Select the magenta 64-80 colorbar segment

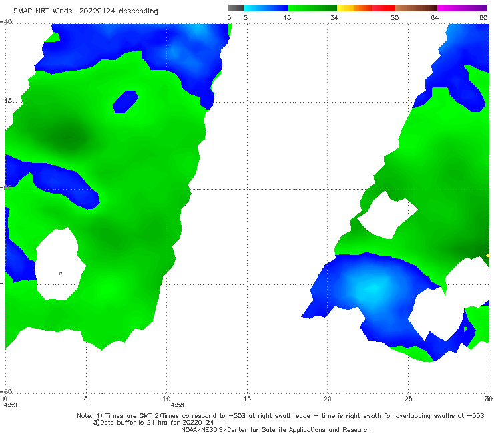[x=462, y=8]
